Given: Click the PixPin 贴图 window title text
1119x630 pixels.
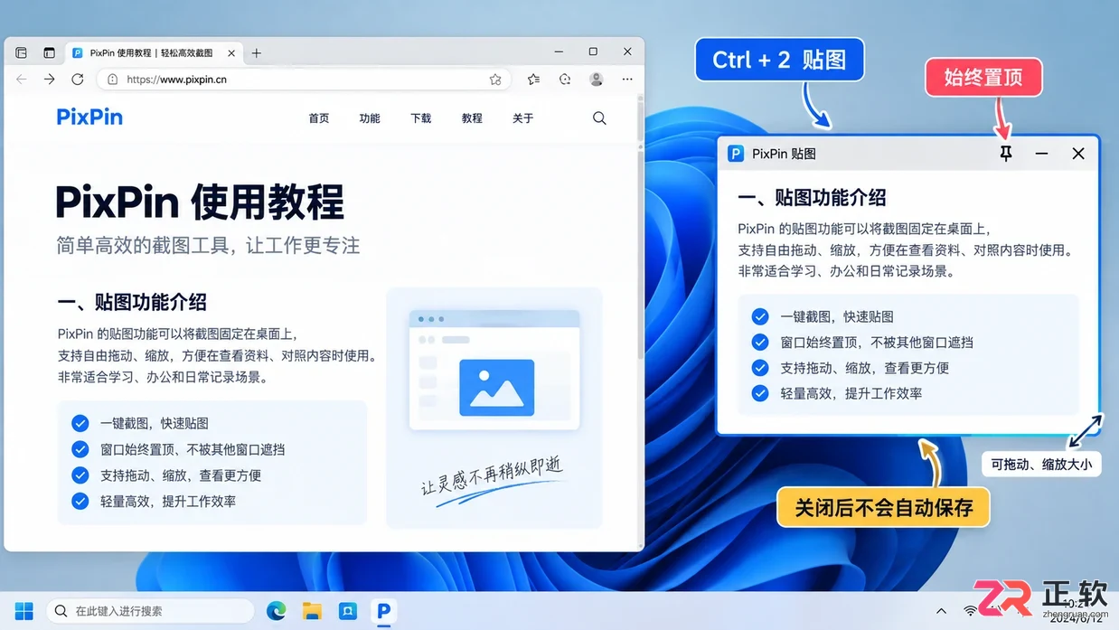Looking at the screenshot, I should click(784, 154).
